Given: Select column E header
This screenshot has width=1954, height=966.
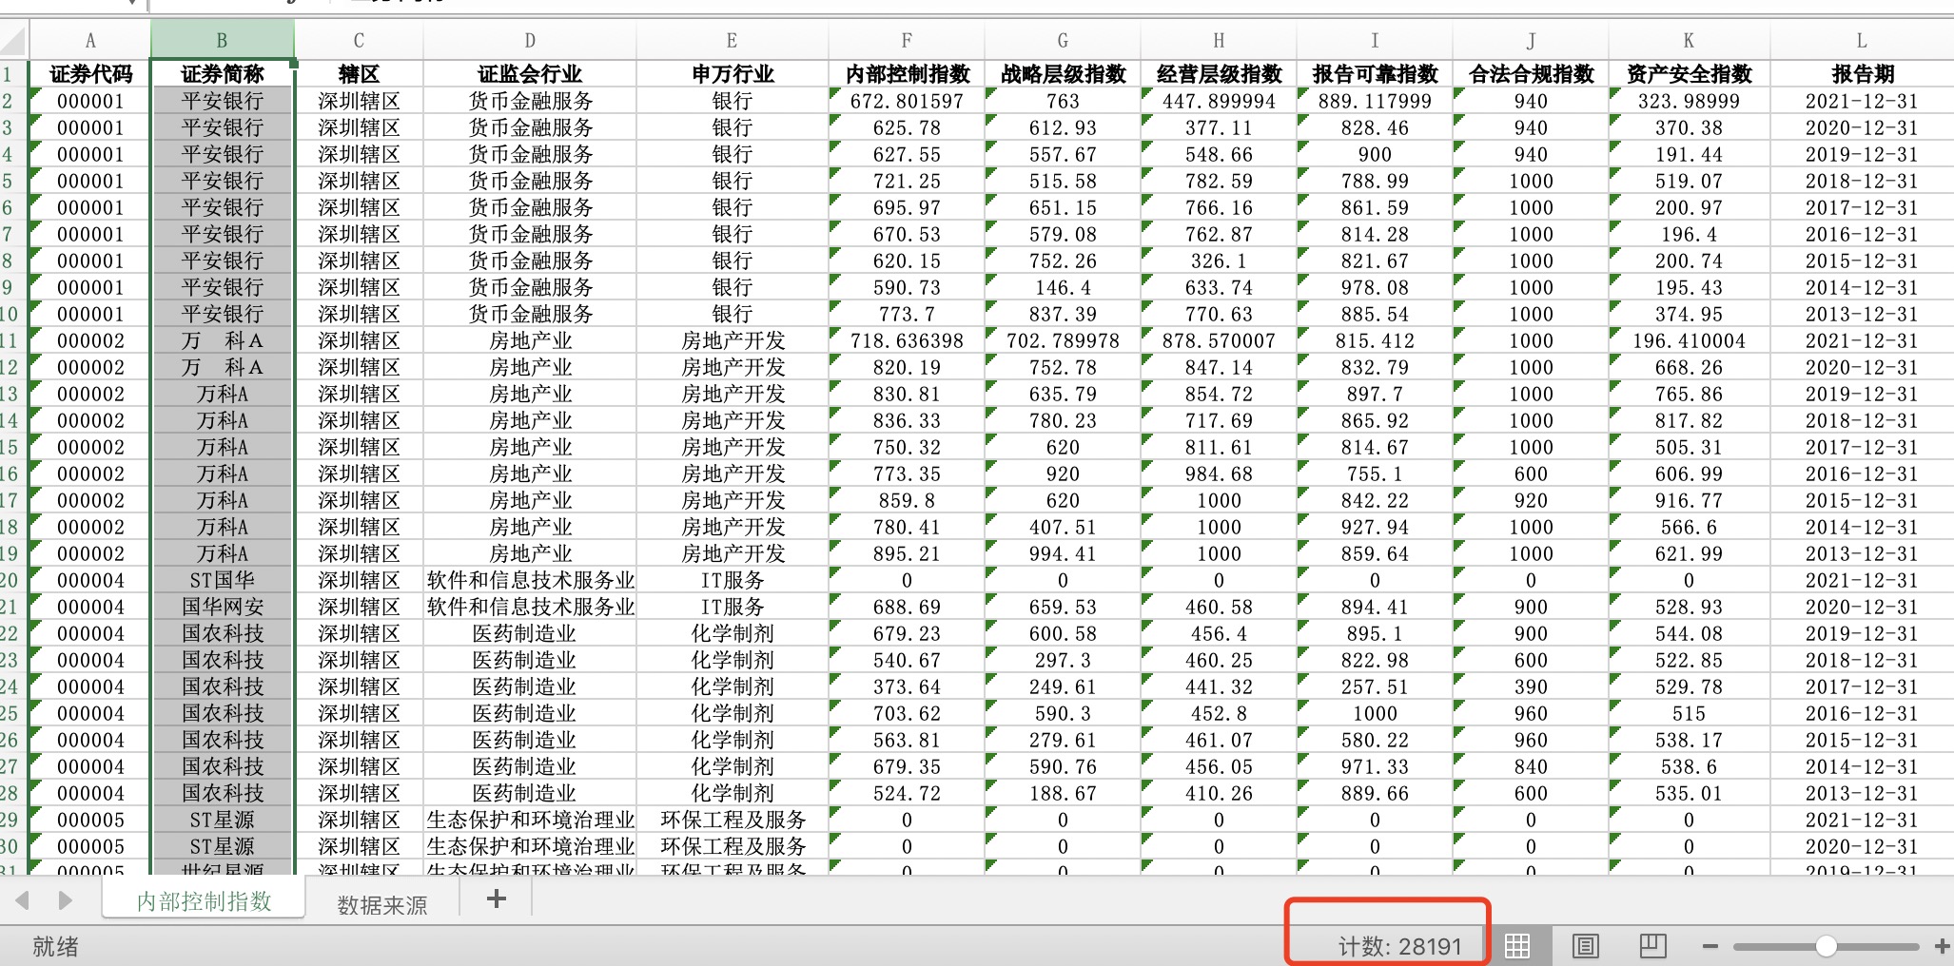Looking at the screenshot, I should tap(732, 40).
